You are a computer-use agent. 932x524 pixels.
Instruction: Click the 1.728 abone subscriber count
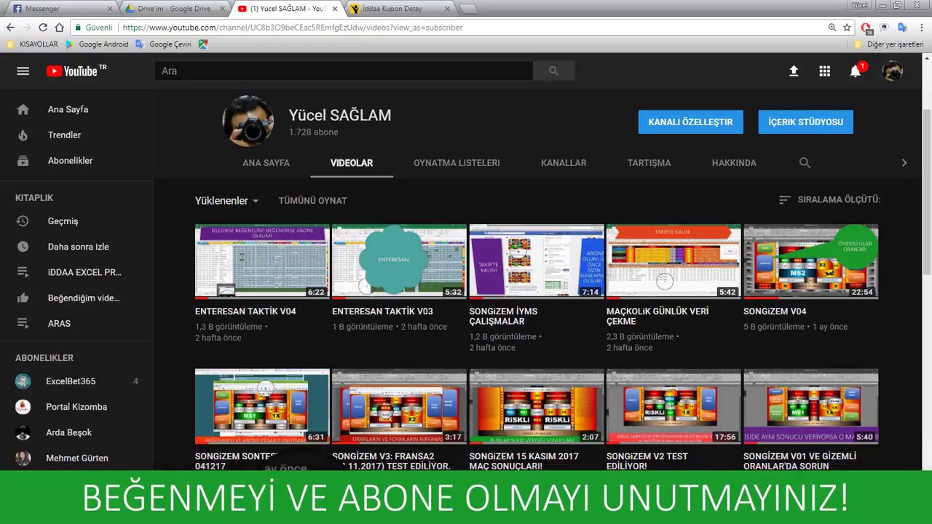pyautogui.click(x=313, y=132)
